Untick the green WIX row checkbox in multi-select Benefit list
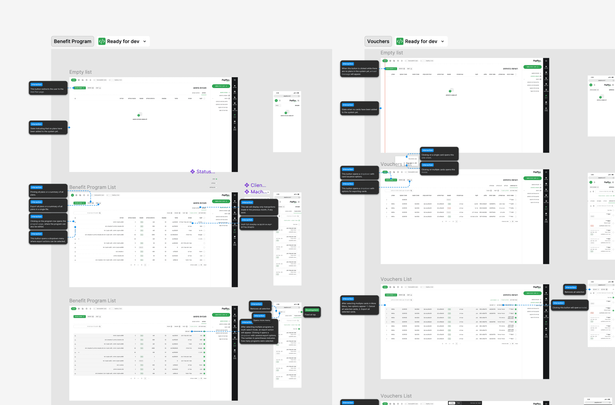The width and height of the screenshot is (615, 405). pos(204,340)
